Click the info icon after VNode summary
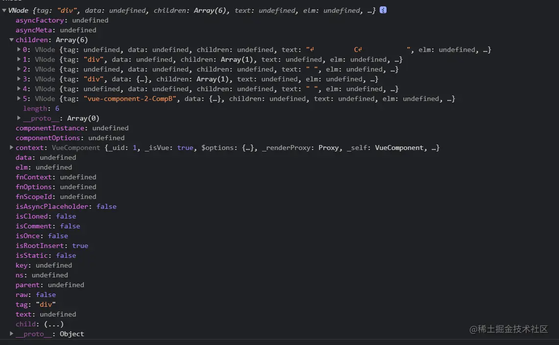The width and height of the screenshot is (559, 345). [383, 10]
